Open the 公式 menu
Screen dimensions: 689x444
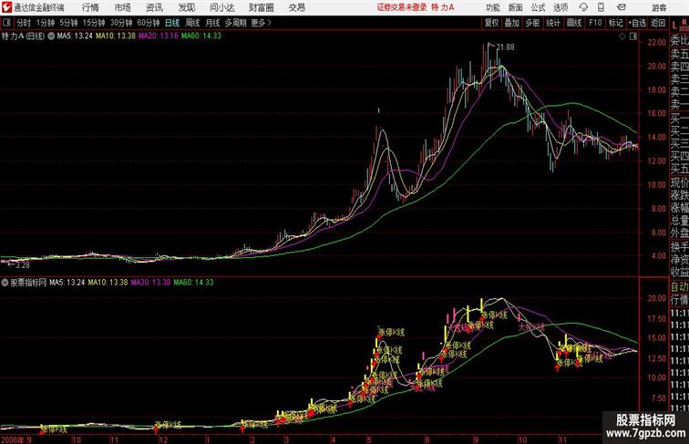(x=538, y=7)
